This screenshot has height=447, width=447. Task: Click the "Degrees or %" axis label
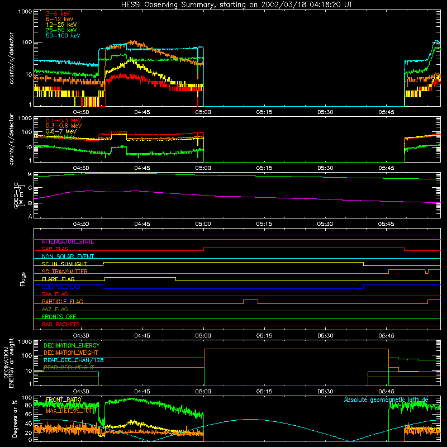tap(15, 419)
